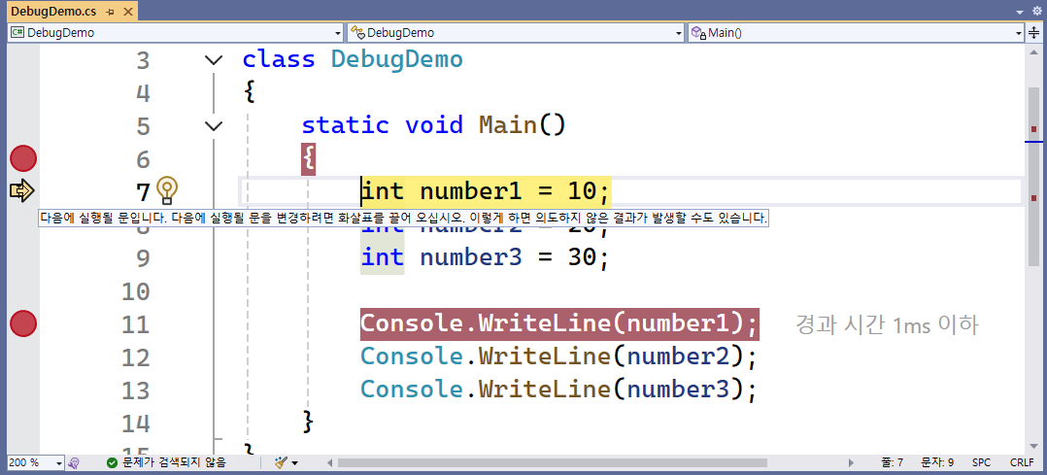1047x475 pixels.
Task: Click the code health indicator icon
Action: point(75,463)
